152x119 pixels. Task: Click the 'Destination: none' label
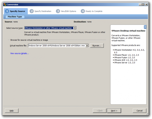click(83, 22)
